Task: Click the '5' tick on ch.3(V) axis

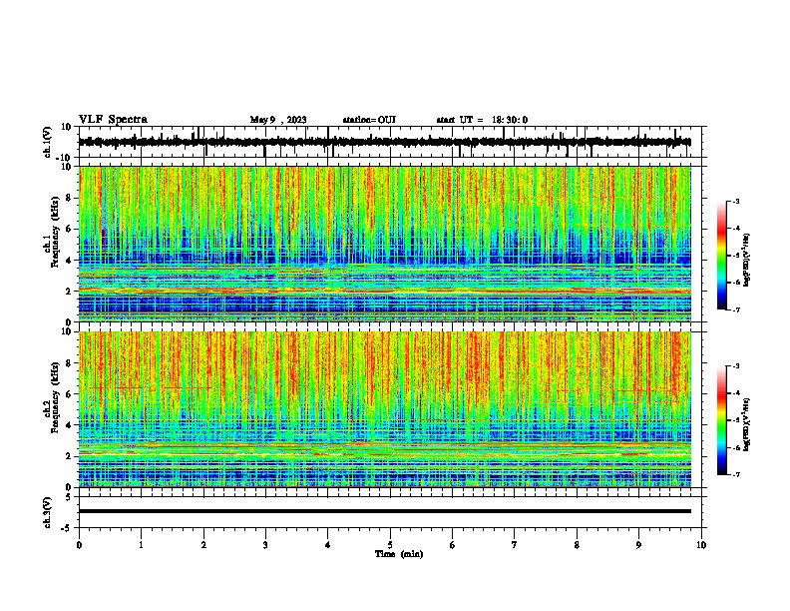Action: pyautogui.click(x=70, y=496)
